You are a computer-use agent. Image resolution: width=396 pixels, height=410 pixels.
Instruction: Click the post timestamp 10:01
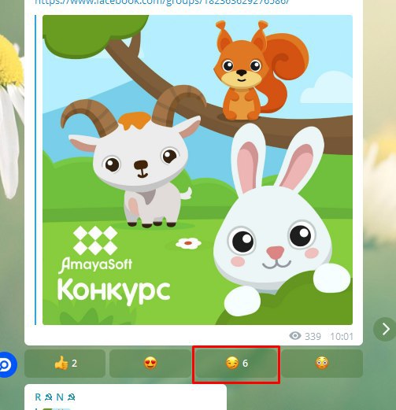tap(342, 336)
